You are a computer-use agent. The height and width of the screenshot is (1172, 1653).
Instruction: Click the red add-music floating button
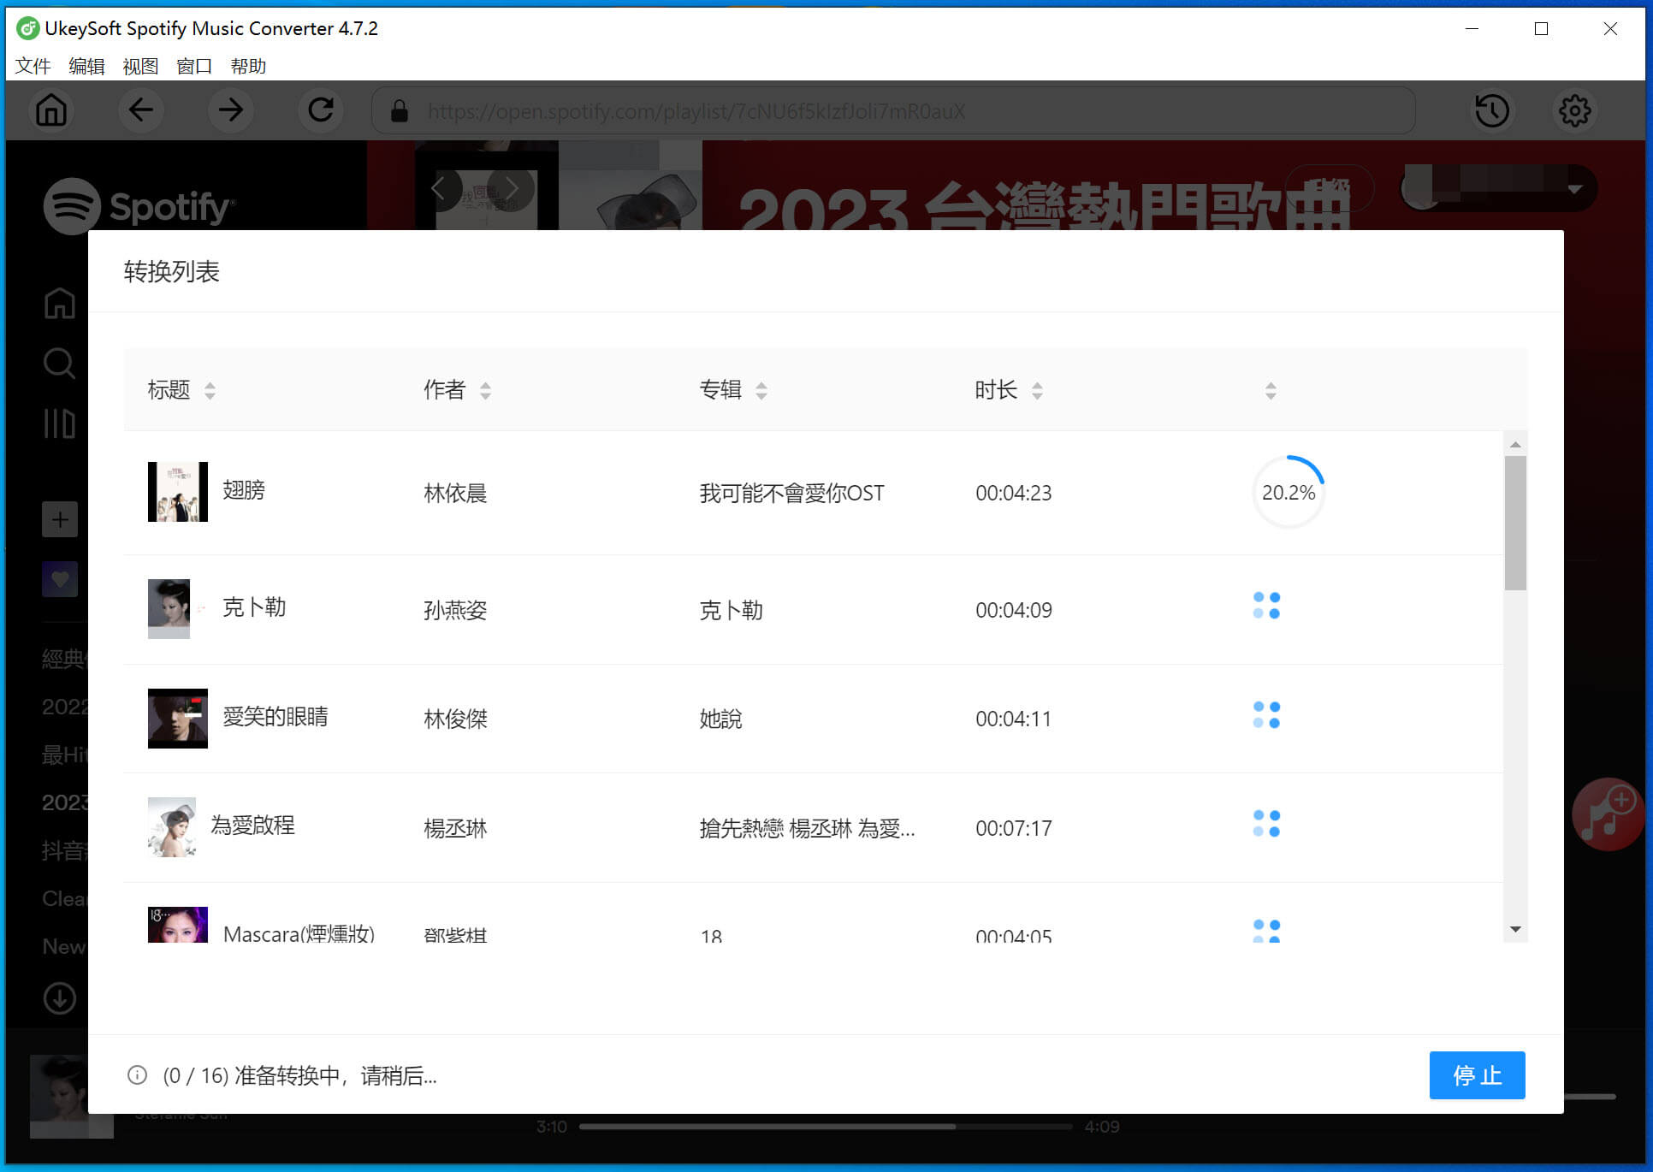1609,814
